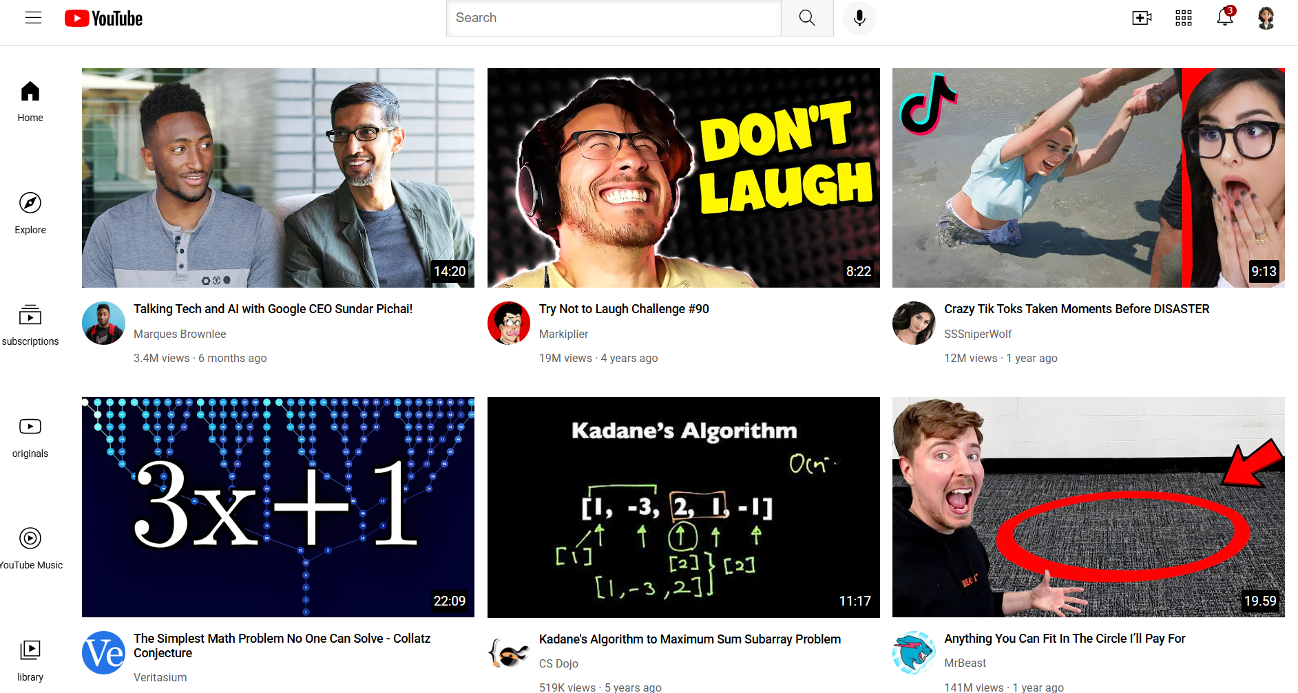The width and height of the screenshot is (1298, 693).
Task: Click into the Search input field
Action: pyautogui.click(x=613, y=18)
